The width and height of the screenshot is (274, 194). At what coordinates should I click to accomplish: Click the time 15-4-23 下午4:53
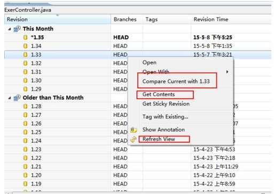click(214, 149)
